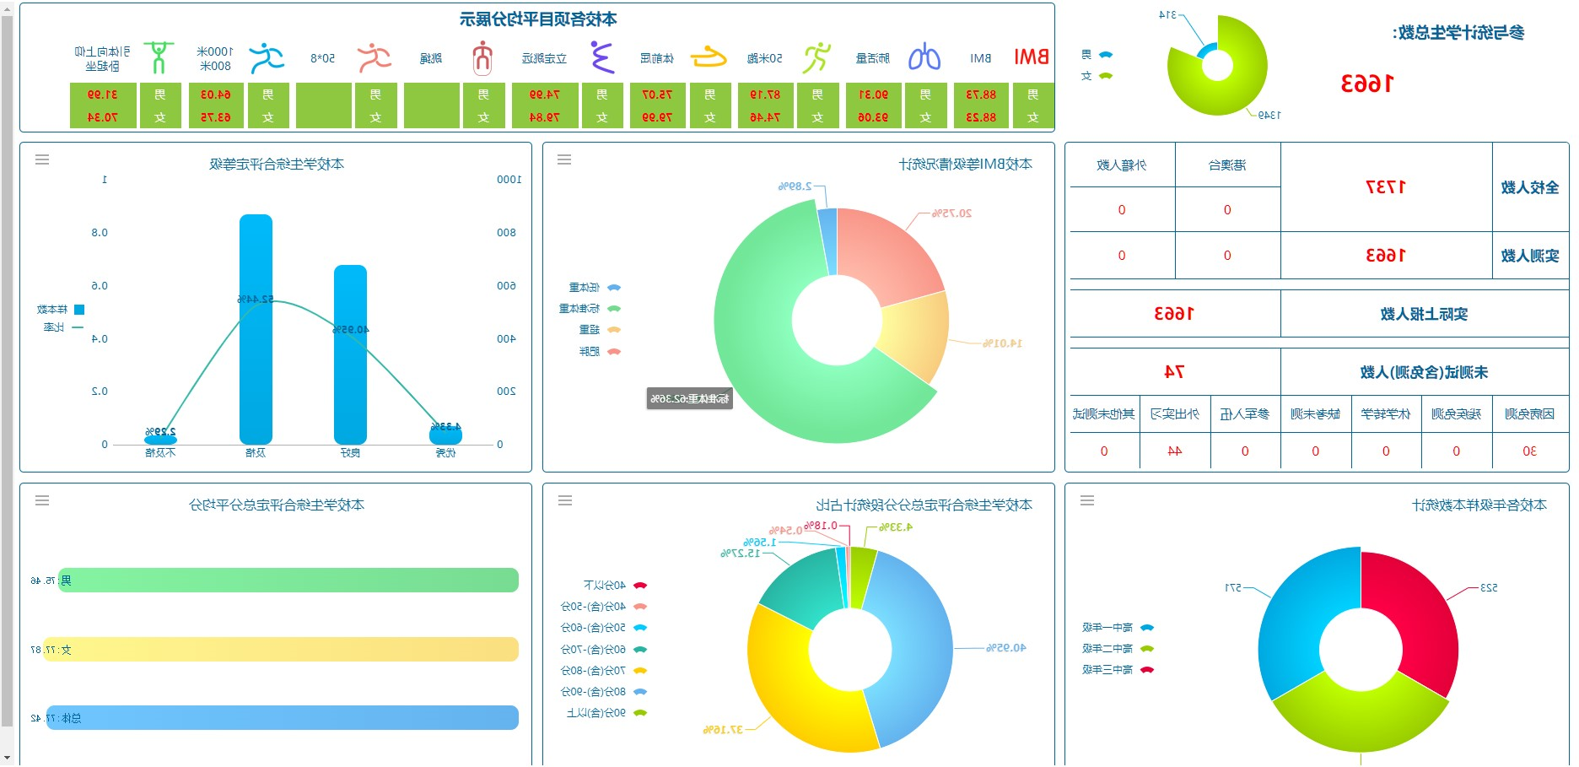Toggle the 高中二年级 legend entry
The image size is (1579, 767).
(x=1118, y=648)
